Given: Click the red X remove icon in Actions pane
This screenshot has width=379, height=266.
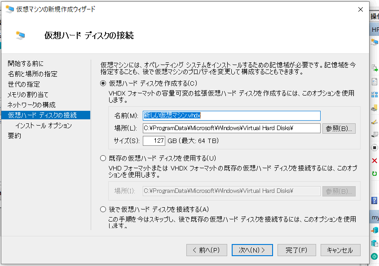Looking at the screenshot, I should point(375,161).
